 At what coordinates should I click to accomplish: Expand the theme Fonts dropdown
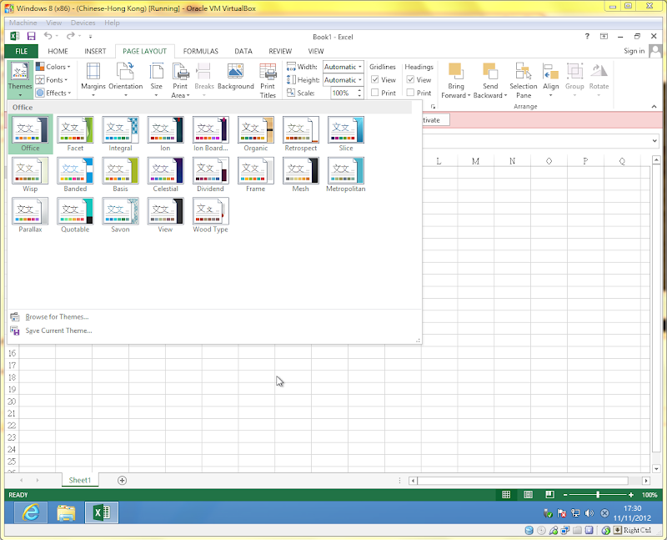tap(52, 79)
